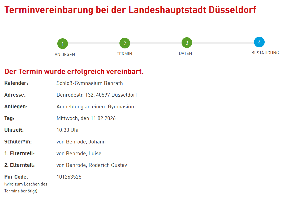The image size is (288, 198).
Task: Click the school name Schloß-Gymnasium Benrath
Action: (x=90, y=83)
